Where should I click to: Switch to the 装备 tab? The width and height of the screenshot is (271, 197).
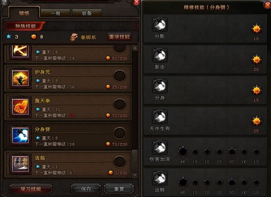tap(87, 13)
